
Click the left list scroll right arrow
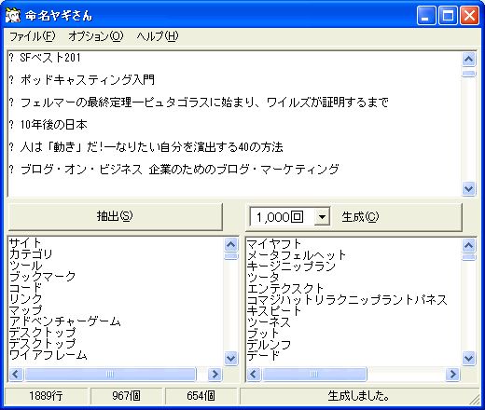[215, 374]
